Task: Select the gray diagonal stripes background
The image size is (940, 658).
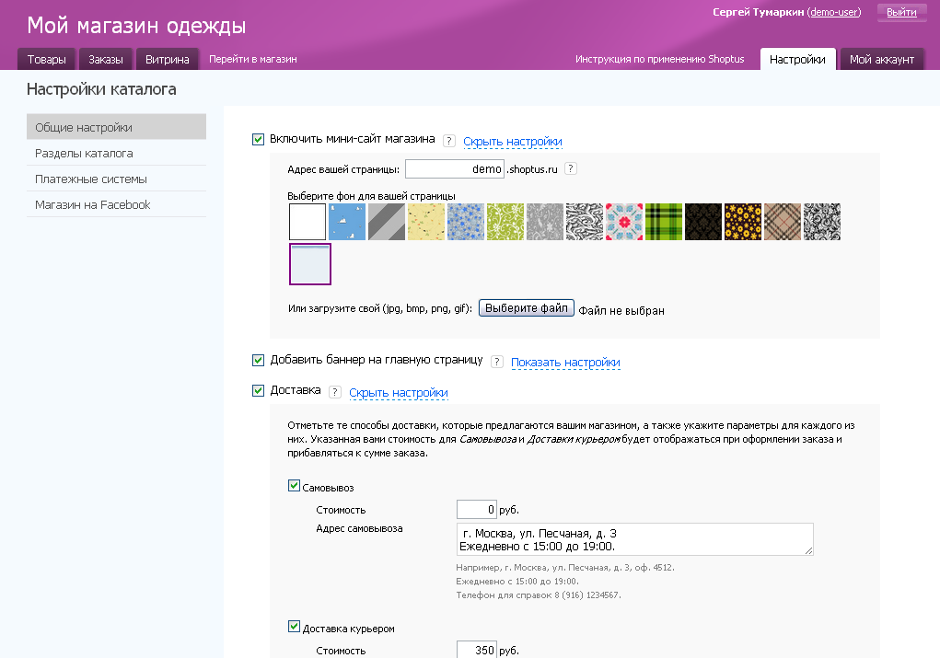Action: coord(387,222)
